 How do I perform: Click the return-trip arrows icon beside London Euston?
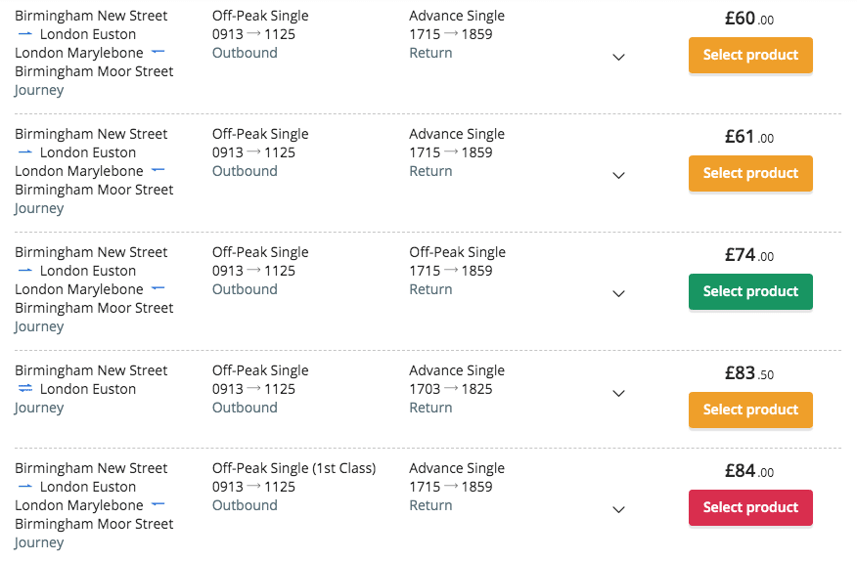25,388
